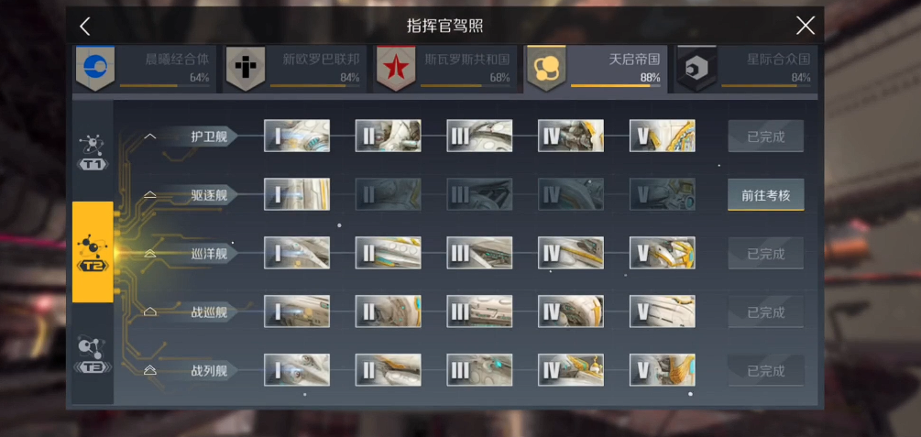
Task: Go back with the left arrow
Action: point(85,26)
